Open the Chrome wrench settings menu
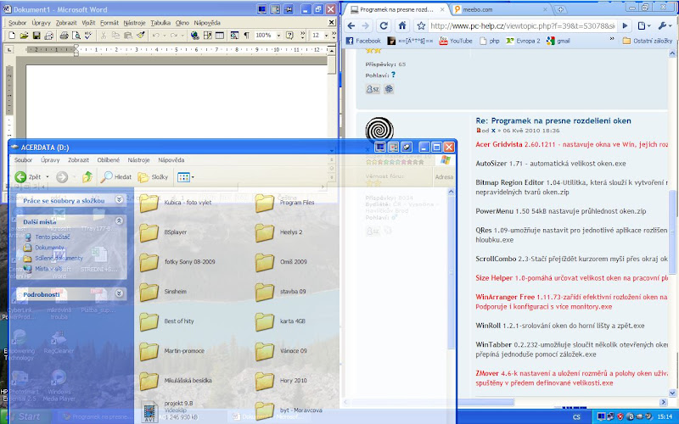 pyautogui.click(x=665, y=26)
